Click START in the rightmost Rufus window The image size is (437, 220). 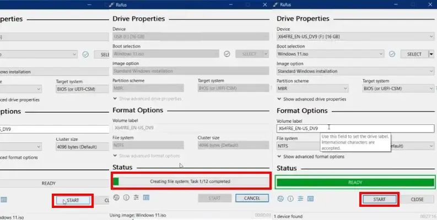[379, 199]
